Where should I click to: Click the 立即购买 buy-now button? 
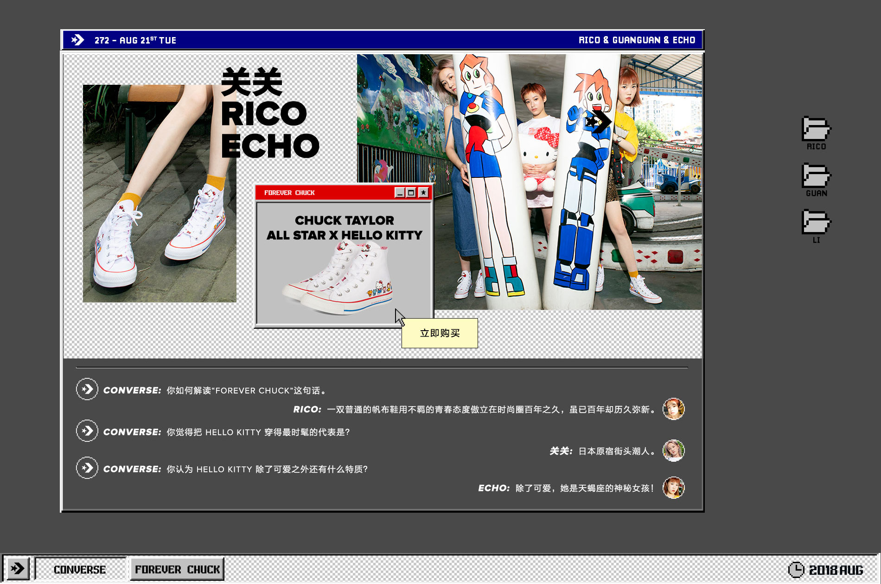(x=440, y=333)
